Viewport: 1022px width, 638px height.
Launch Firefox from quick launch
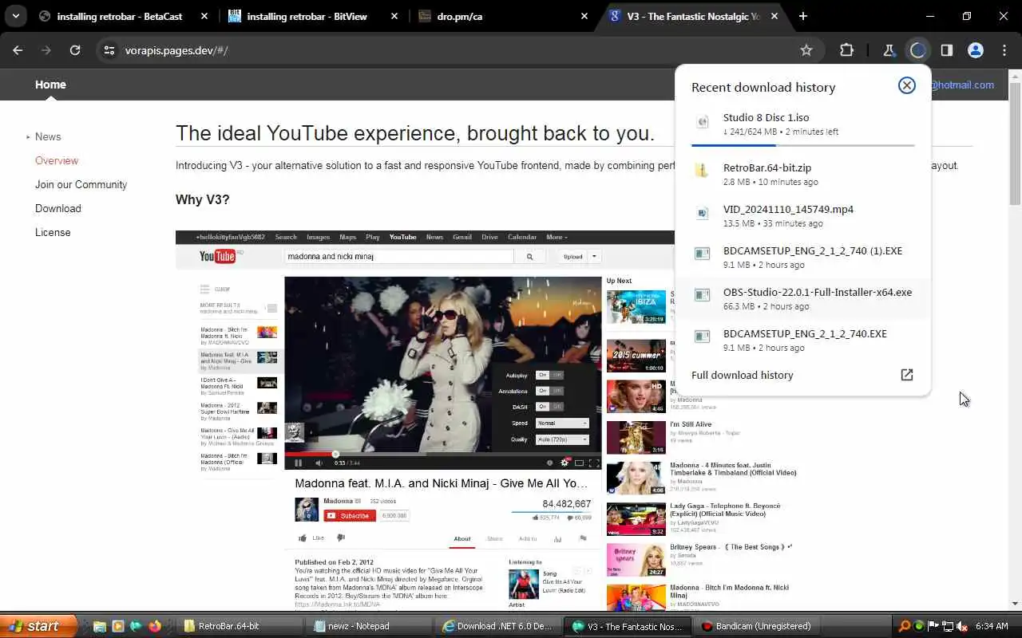coord(155,626)
